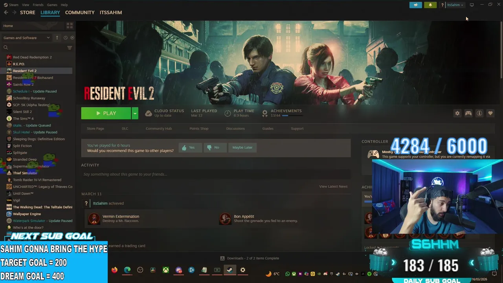Open the Games menu
Image resolution: width=503 pixels, height=283 pixels.
[x=52, y=5]
